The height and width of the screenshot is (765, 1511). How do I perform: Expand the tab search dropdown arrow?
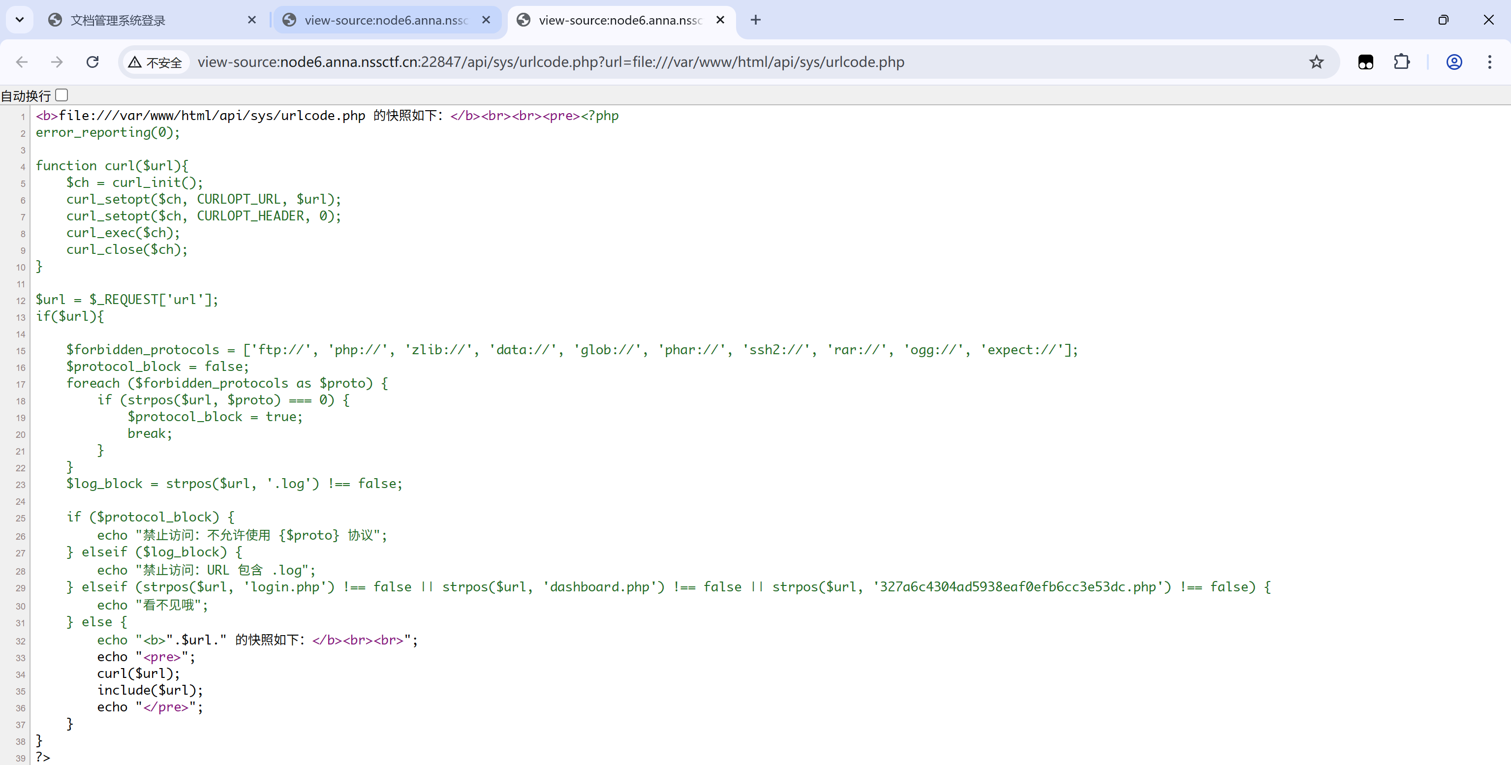(19, 20)
